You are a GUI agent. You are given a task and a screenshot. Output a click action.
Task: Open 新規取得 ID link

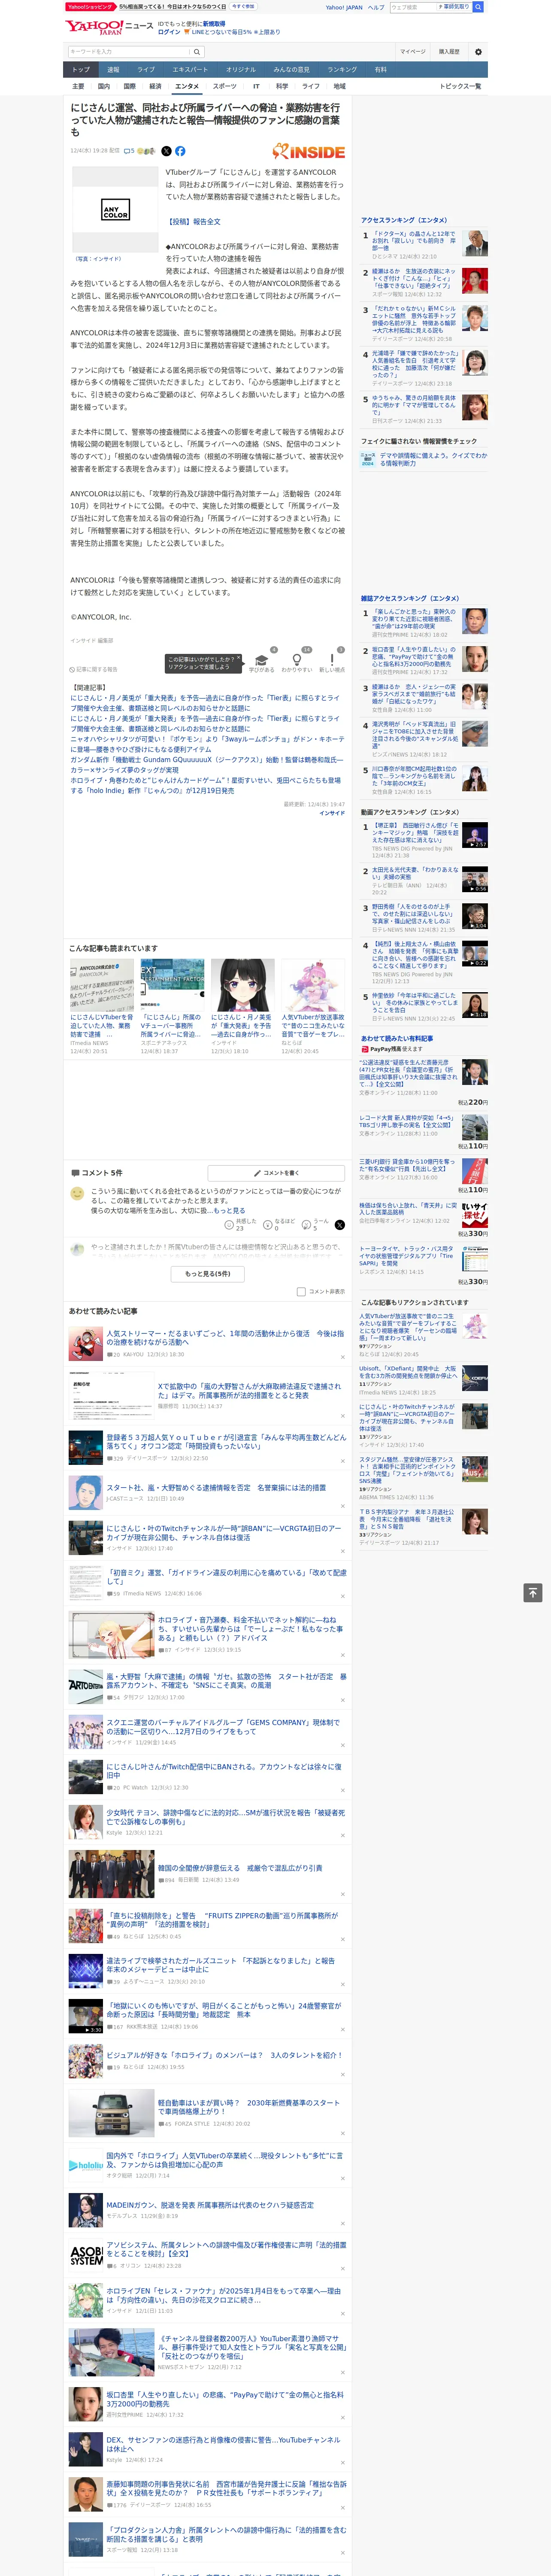[x=214, y=24]
